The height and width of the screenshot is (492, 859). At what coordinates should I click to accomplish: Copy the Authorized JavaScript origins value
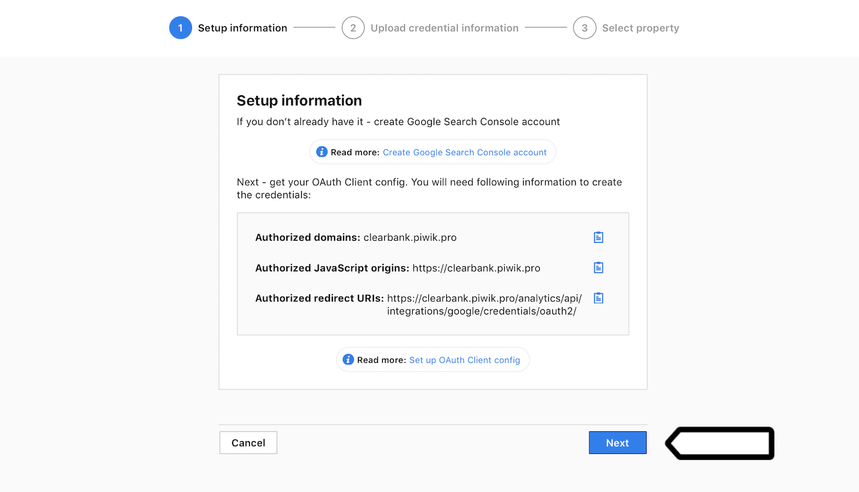(x=598, y=267)
